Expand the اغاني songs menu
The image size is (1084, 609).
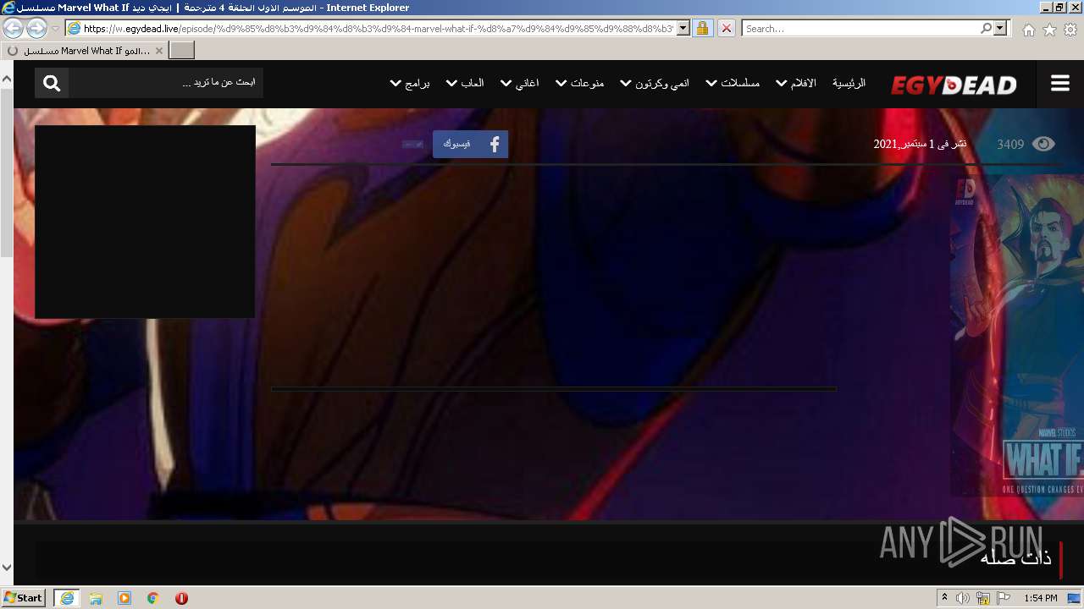tap(519, 83)
